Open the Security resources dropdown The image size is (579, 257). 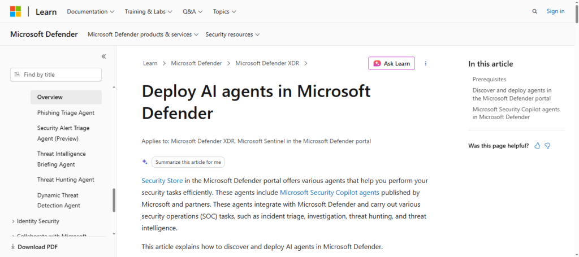pos(232,34)
